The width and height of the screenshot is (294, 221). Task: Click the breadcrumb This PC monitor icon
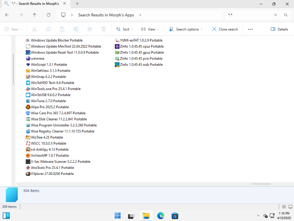[64, 15]
